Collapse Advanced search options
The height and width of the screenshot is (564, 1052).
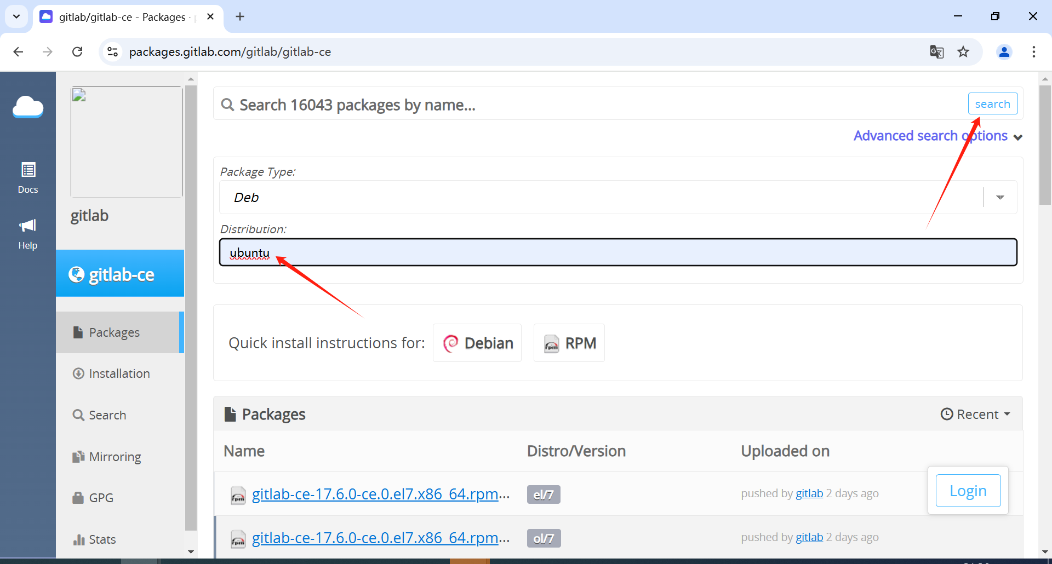tap(938, 136)
